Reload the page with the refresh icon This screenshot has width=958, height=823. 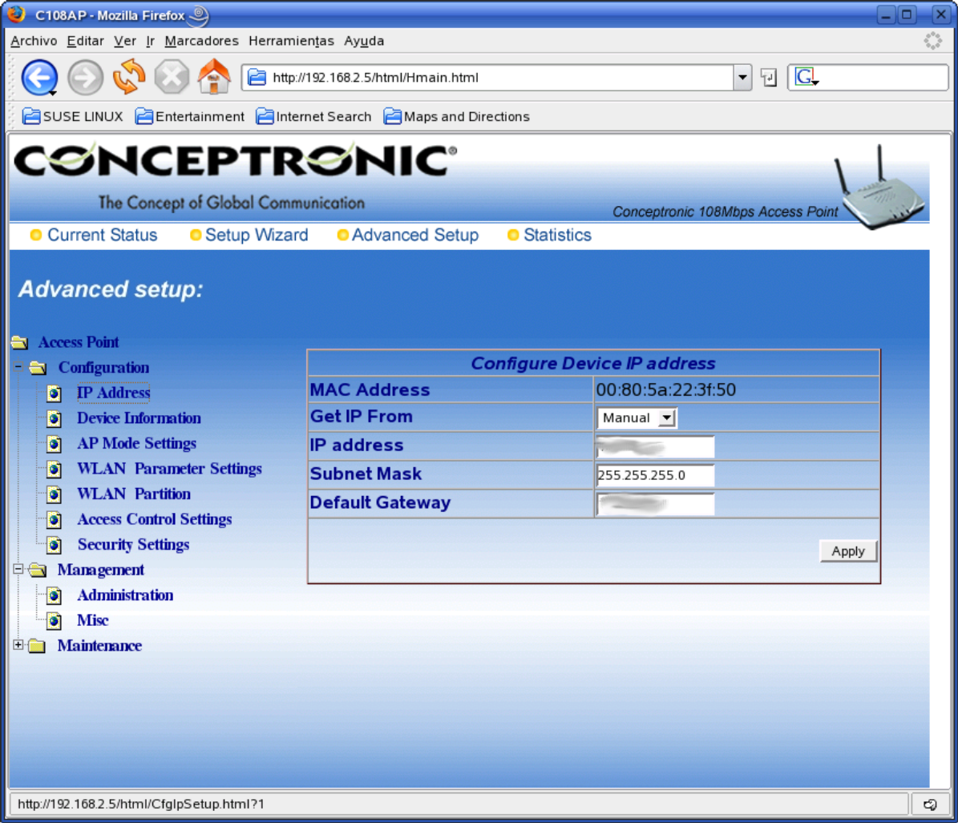[129, 77]
